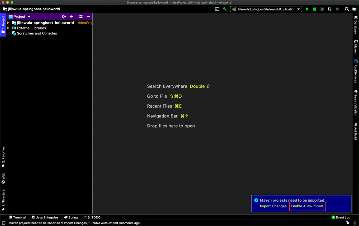The width and height of the screenshot is (359, 226).
Task: Open the Maven tool window
Action: coord(355,47)
